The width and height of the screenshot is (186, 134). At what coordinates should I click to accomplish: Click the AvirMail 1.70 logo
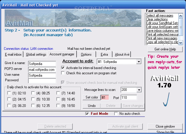pos(164,82)
